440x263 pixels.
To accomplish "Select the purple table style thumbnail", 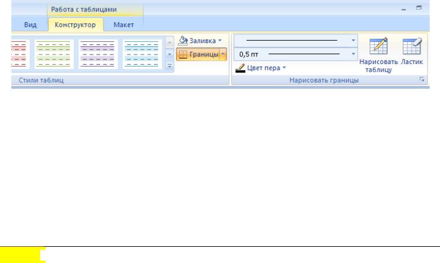I will coord(98,54).
